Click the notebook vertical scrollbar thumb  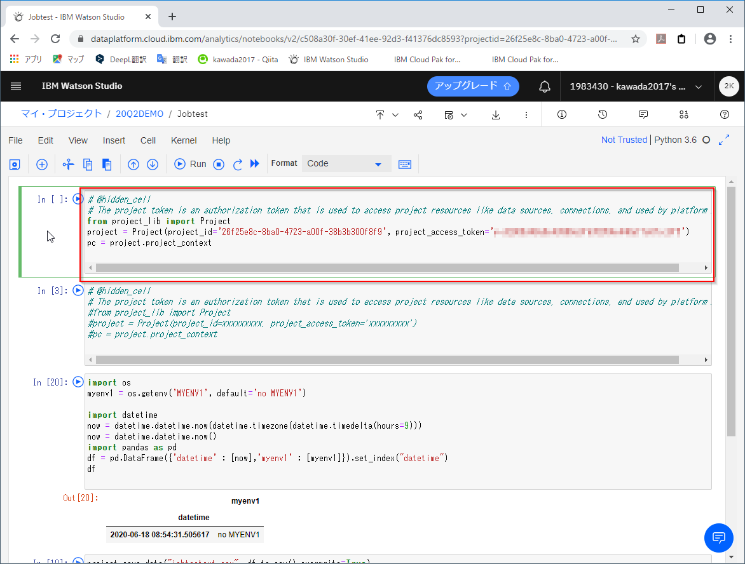pos(731,311)
